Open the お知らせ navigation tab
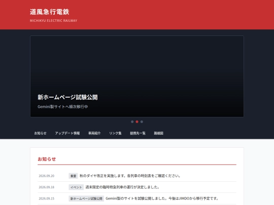This screenshot has width=274, height=205. [41, 133]
